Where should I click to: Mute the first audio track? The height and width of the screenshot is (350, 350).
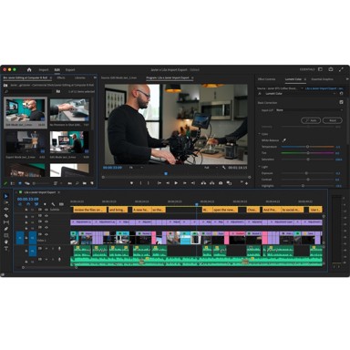[46, 249]
